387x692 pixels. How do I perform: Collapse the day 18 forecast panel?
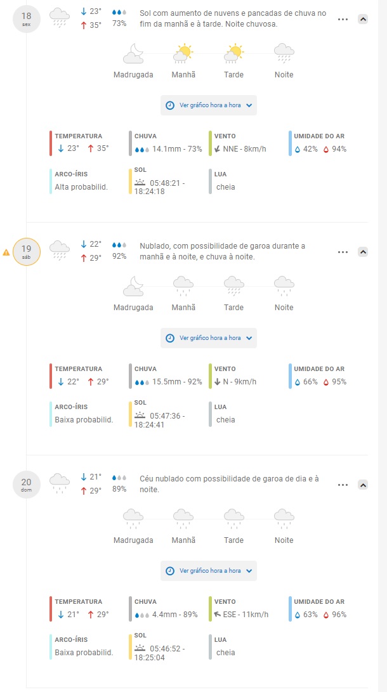[363, 19]
